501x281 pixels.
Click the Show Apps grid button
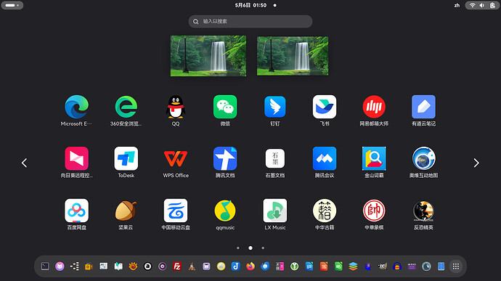tap(456, 266)
